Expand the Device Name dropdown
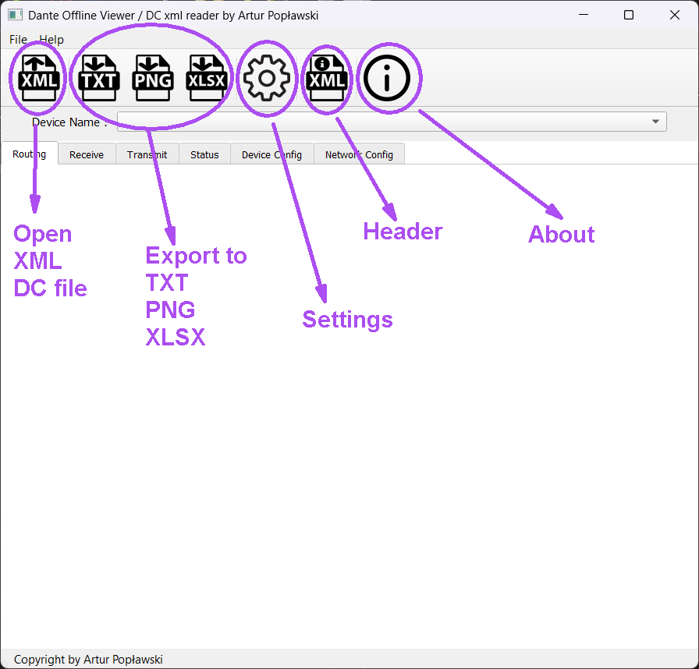 [x=655, y=122]
